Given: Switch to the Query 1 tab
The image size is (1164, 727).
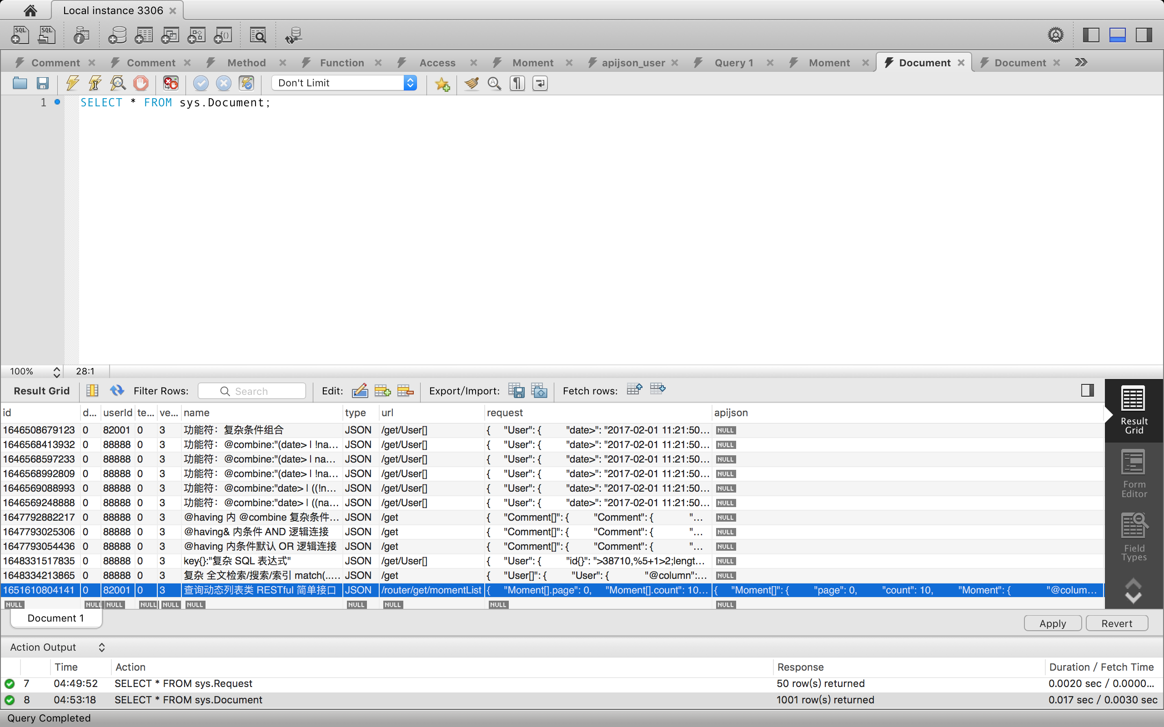Looking at the screenshot, I should [x=733, y=63].
